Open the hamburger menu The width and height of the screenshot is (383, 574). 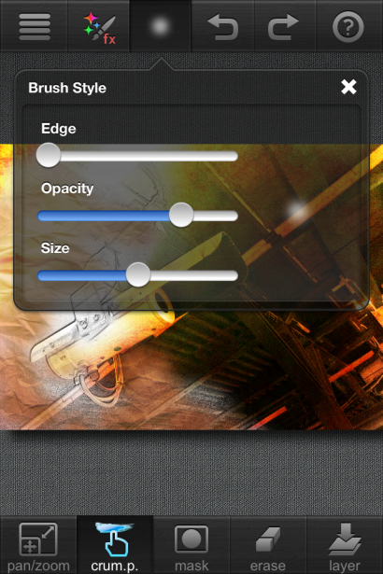[35, 27]
